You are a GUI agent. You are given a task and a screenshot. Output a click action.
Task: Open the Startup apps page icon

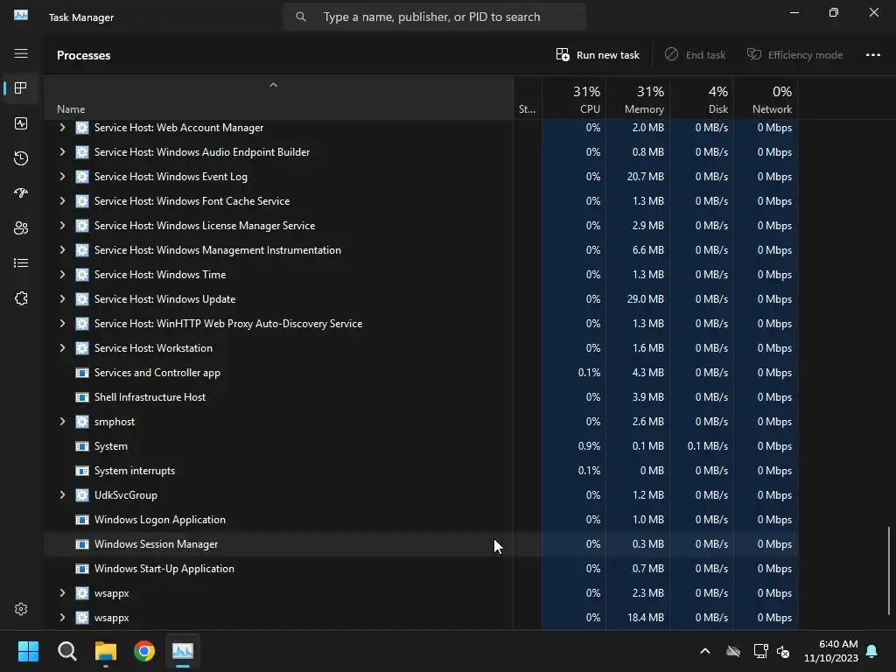coord(21,193)
